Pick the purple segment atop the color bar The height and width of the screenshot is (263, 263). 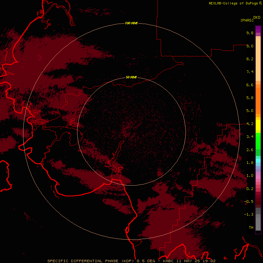tap(258, 29)
